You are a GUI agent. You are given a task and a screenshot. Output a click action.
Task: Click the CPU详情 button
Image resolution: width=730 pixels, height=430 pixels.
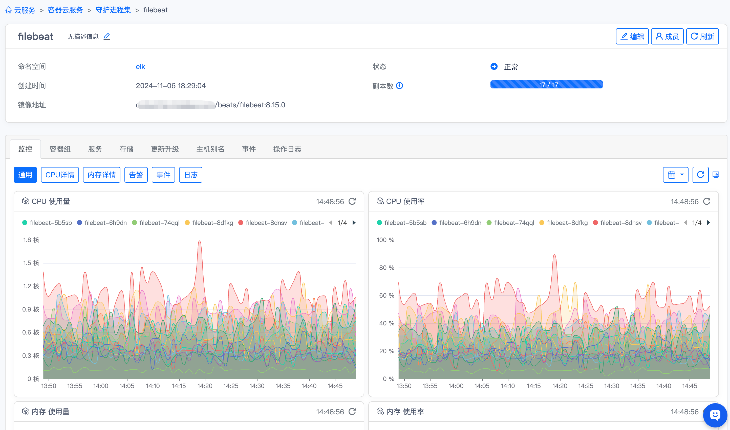(60, 175)
